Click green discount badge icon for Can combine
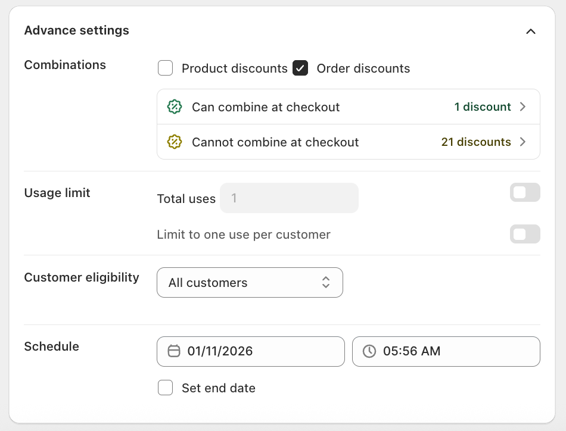 coord(175,107)
